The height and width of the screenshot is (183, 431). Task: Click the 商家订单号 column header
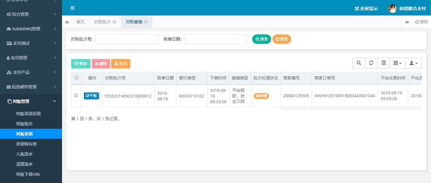tap(345, 78)
